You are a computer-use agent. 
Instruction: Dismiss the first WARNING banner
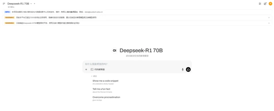269,18
